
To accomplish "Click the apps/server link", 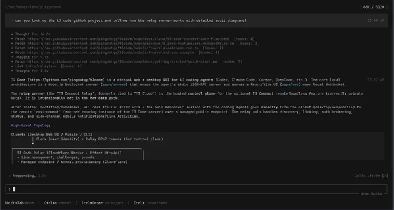I will 114,85.
